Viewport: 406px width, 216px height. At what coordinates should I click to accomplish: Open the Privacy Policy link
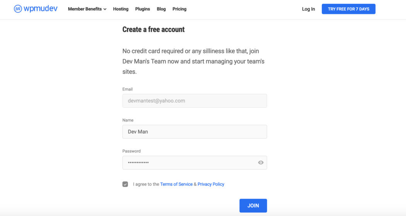click(211, 184)
